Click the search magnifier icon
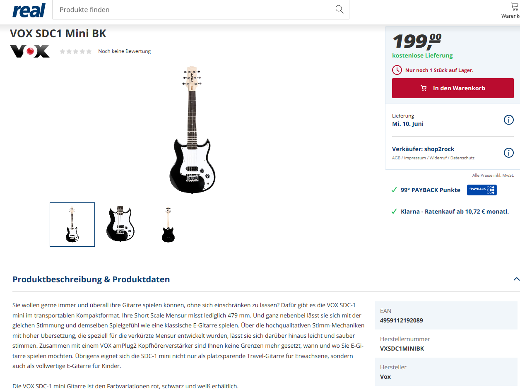Image resolution: width=520 pixels, height=392 pixels. click(339, 10)
